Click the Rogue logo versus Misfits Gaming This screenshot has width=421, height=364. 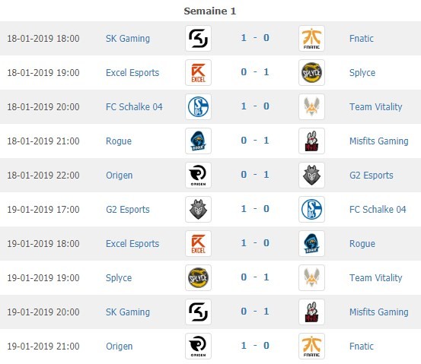198,141
